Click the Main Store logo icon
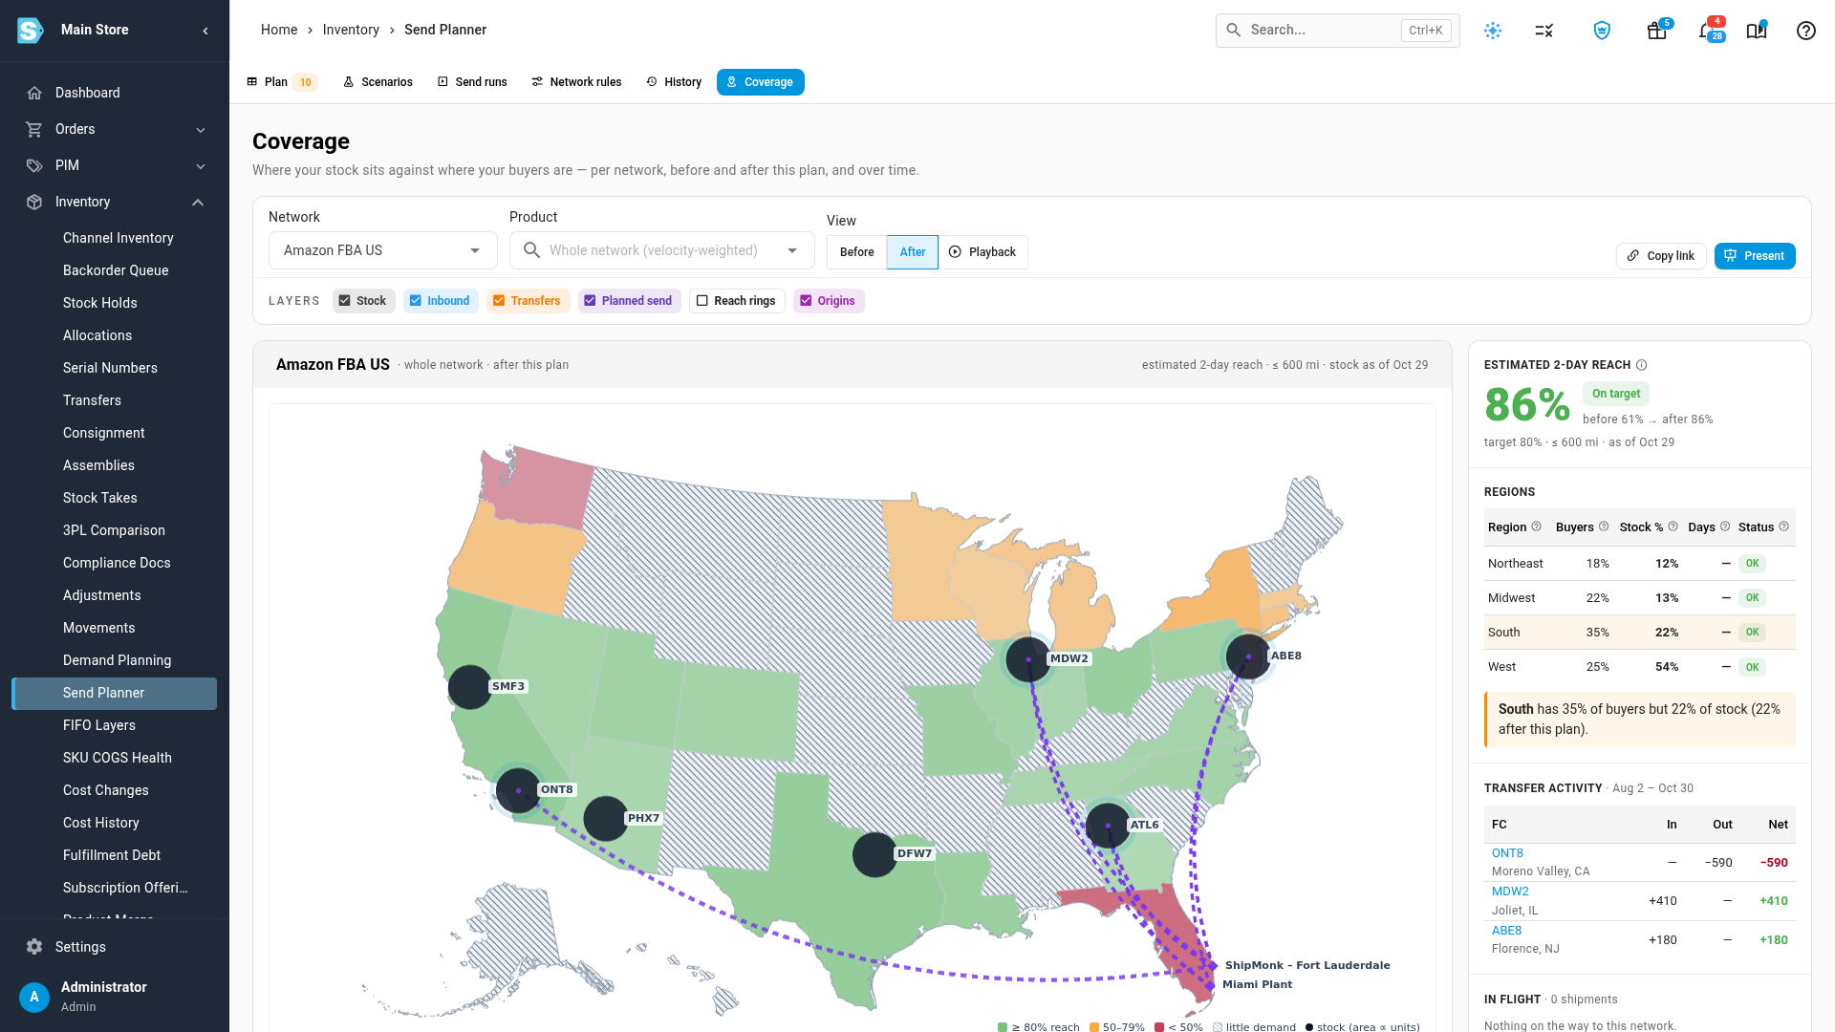1835x1032 pixels. (31, 31)
